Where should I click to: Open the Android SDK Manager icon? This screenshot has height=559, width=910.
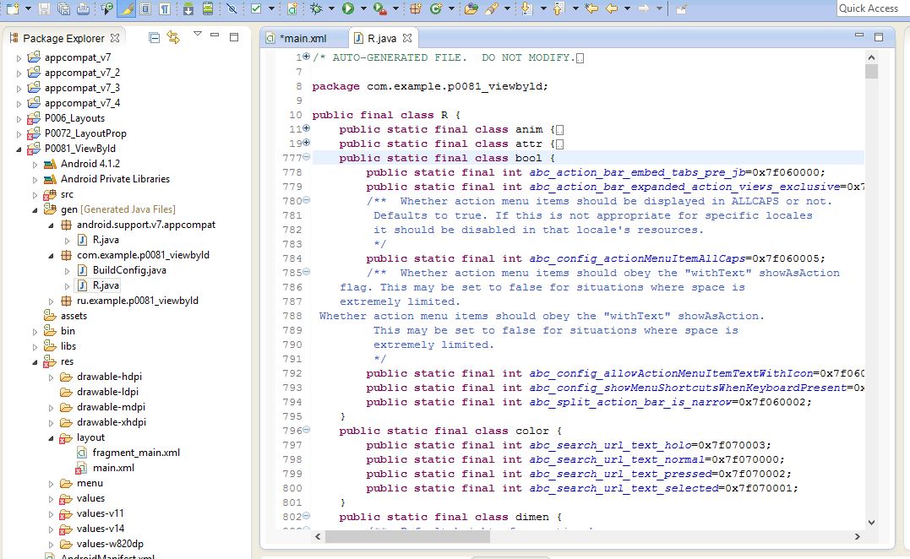coord(188,8)
